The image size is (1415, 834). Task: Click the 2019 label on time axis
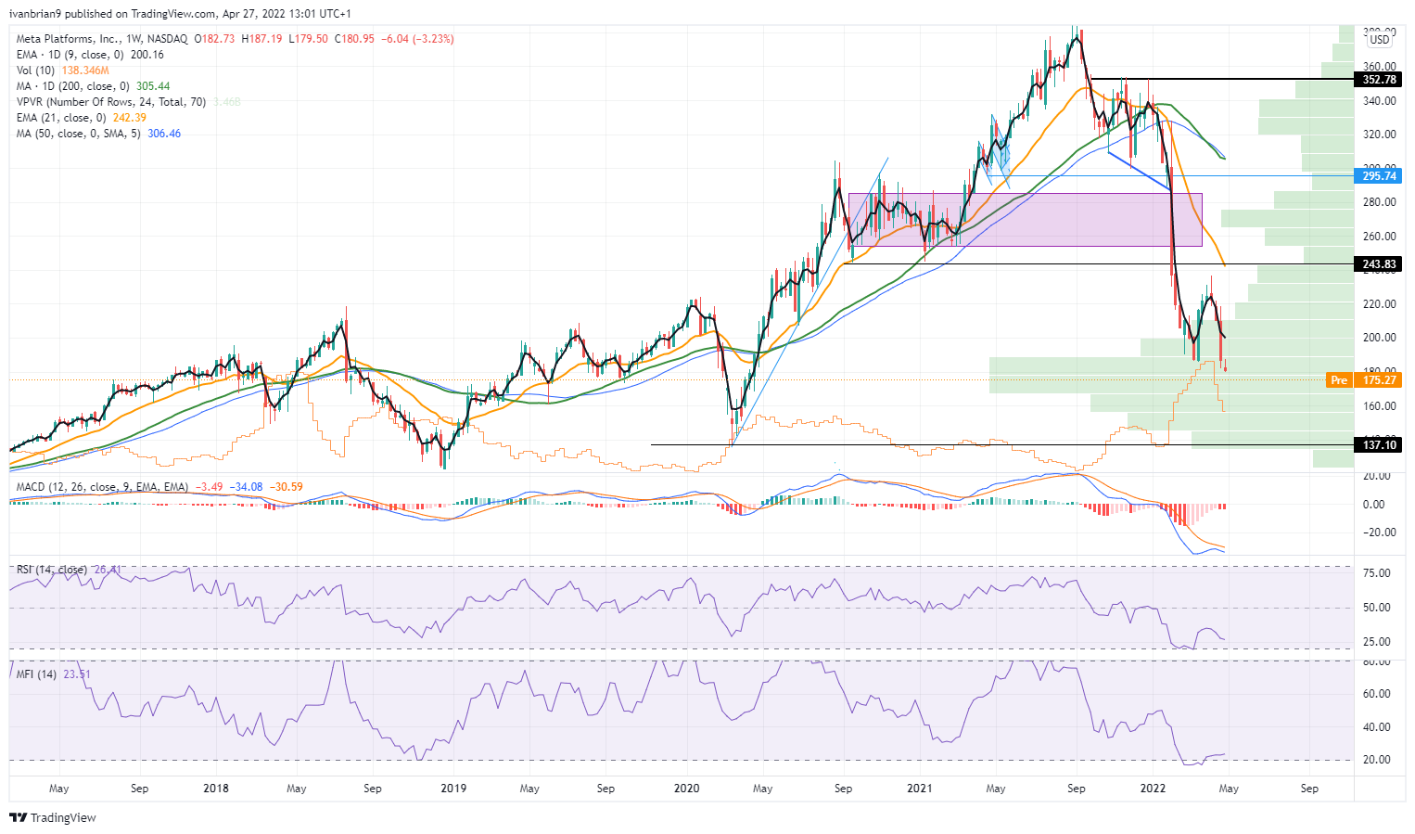[x=453, y=789]
